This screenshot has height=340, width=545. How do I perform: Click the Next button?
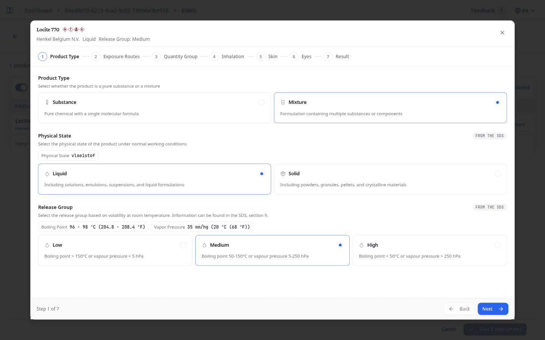tap(493, 309)
